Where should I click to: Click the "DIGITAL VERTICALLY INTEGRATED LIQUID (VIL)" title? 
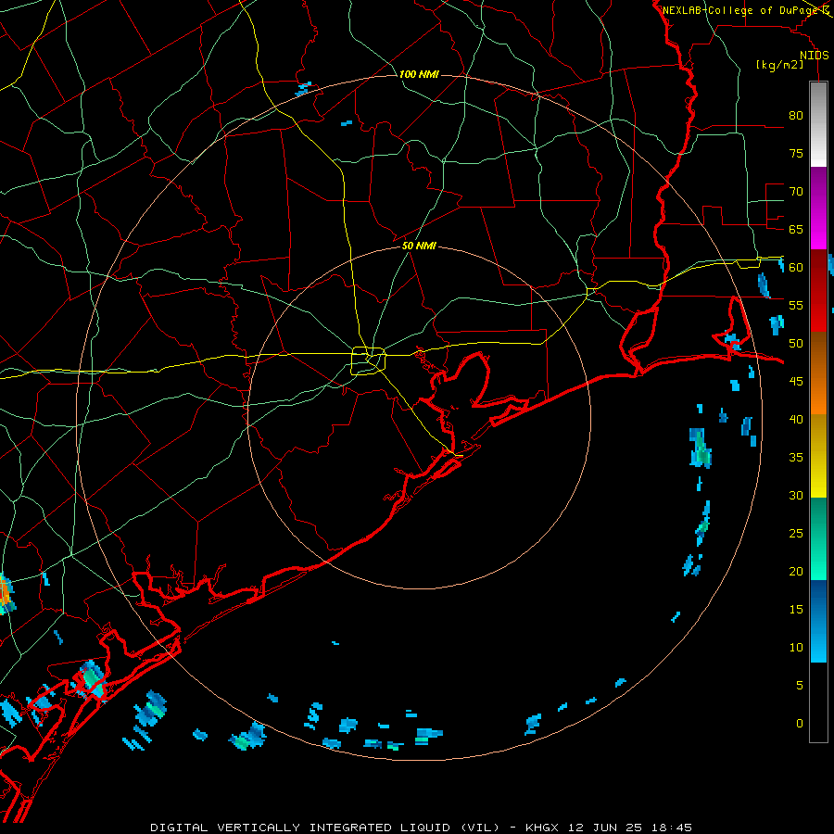[x=325, y=828]
